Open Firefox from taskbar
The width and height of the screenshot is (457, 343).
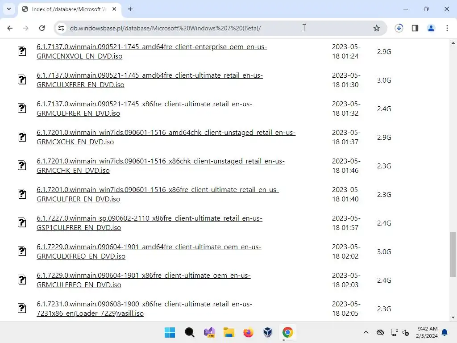click(248, 332)
